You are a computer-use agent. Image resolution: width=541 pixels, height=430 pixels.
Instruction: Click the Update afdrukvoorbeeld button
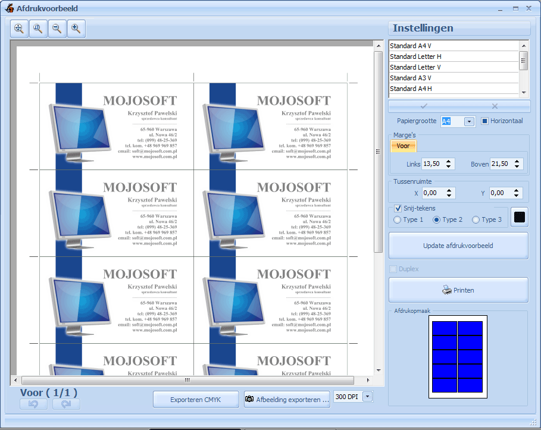pyautogui.click(x=458, y=246)
